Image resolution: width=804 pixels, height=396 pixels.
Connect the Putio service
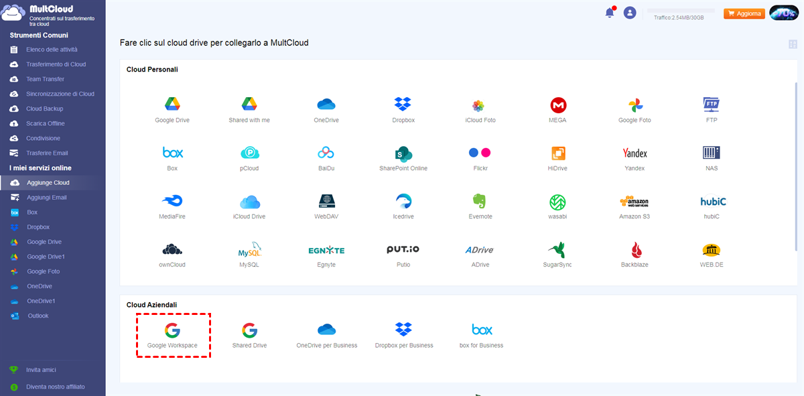403,249
